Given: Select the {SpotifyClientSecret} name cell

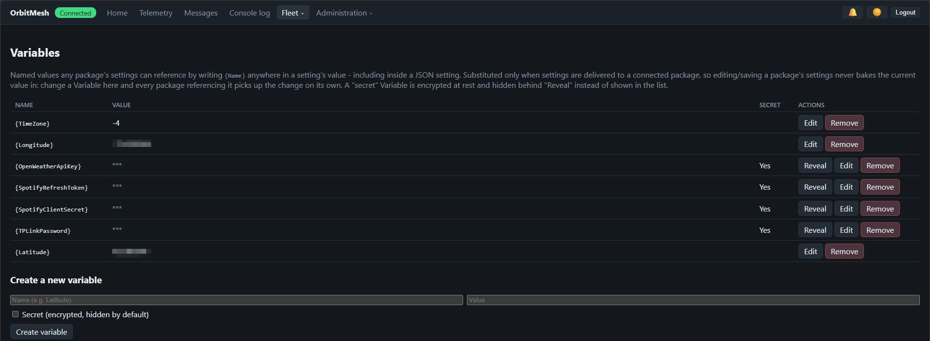Looking at the screenshot, I should [x=52, y=210].
